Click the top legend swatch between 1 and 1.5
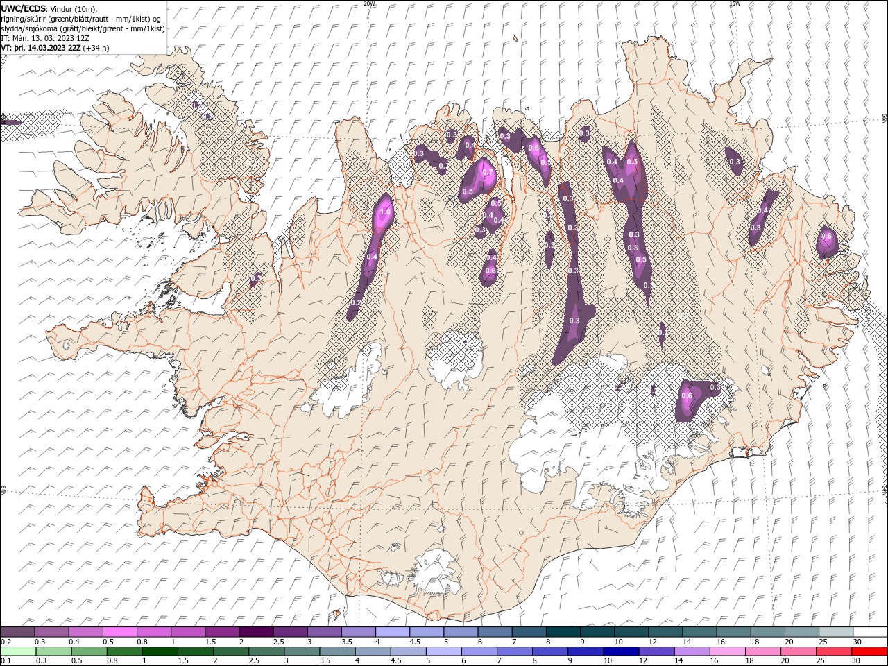The image size is (888, 666). (x=188, y=632)
